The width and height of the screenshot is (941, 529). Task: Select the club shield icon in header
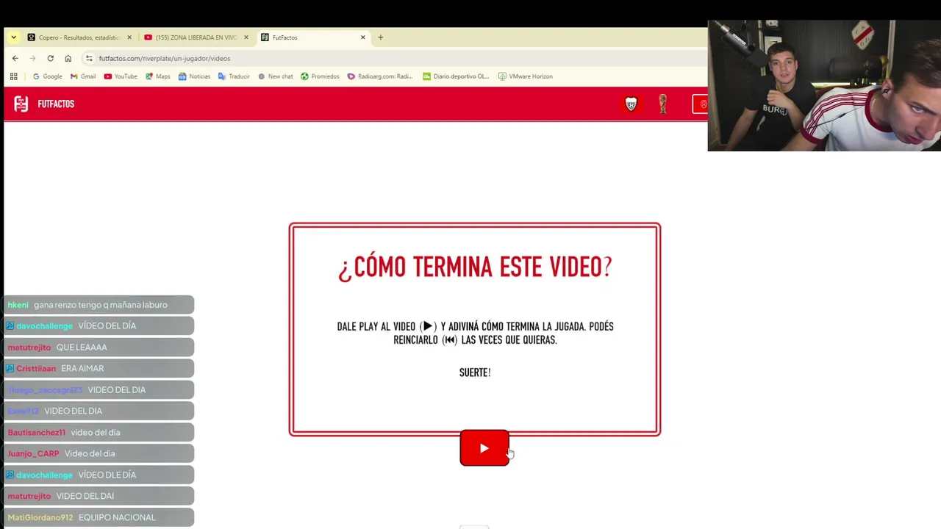(x=631, y=104)
